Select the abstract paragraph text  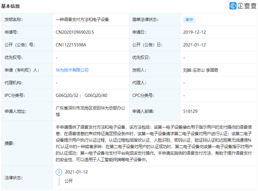tap(154, 143)
